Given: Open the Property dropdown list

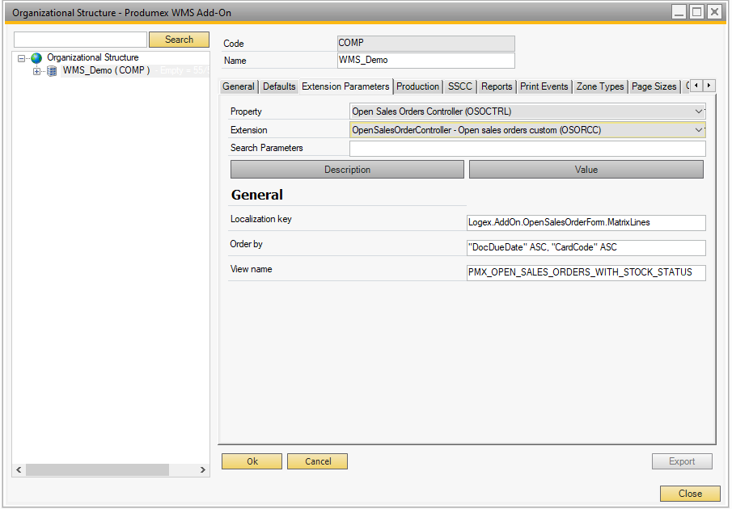Looking at the screenshot, I should click(x=699, y=111).
